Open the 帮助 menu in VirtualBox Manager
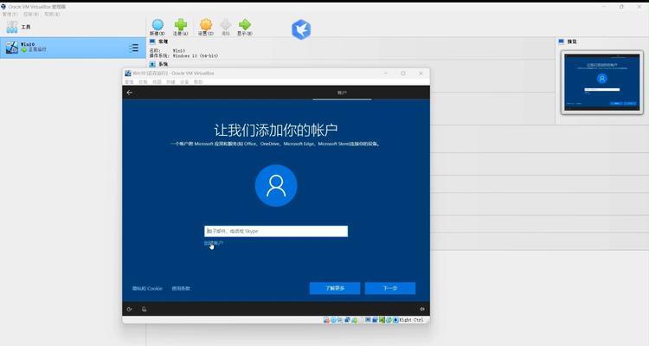 (52, 14)
